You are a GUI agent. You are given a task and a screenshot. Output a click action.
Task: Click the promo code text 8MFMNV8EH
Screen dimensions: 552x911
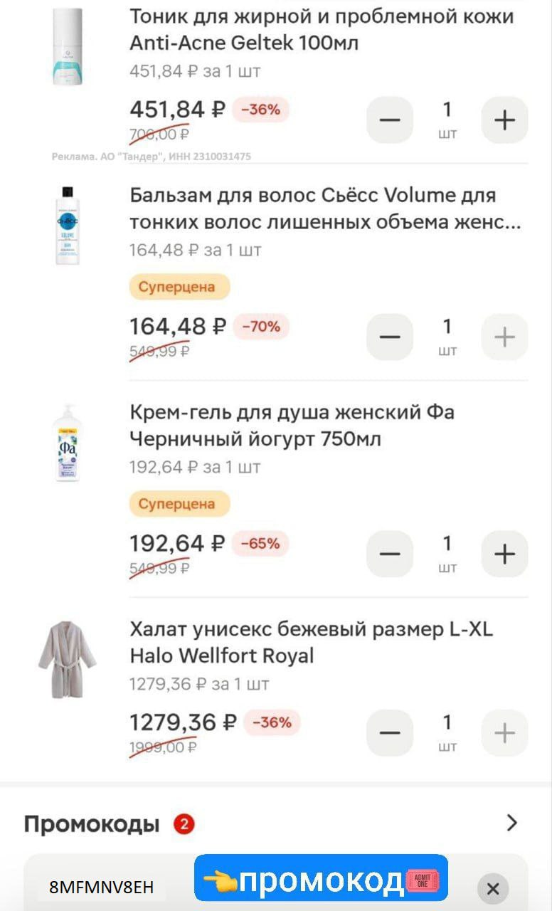click(101, 888)
